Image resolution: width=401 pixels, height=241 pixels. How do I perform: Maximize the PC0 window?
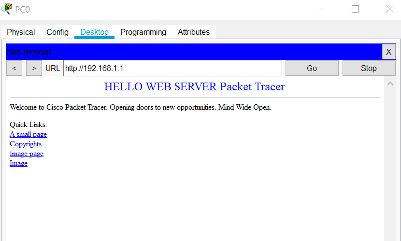point(355,9)
